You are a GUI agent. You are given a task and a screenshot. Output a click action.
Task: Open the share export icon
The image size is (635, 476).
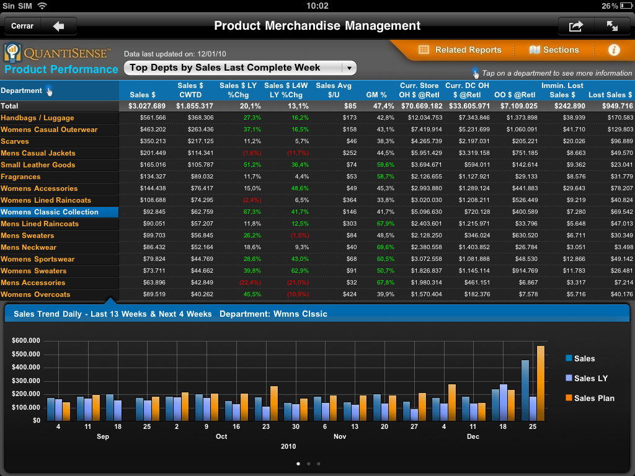(x=576, y=26)
